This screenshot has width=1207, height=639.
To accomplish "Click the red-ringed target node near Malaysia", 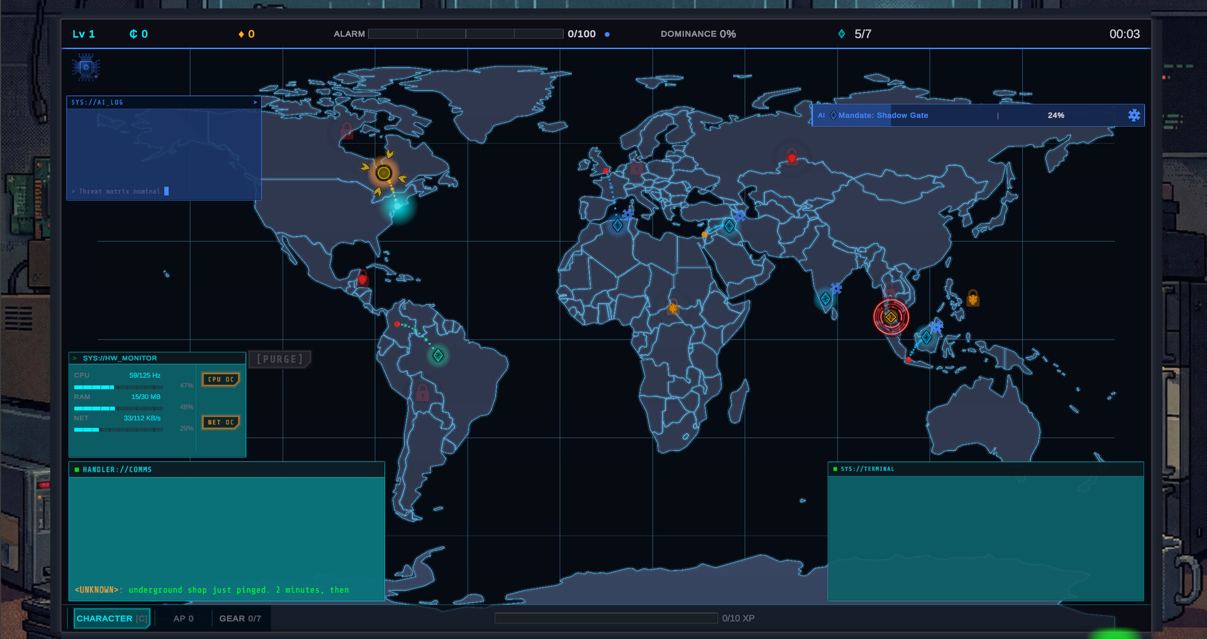I will pyautogui.click(x=891, y=317).
